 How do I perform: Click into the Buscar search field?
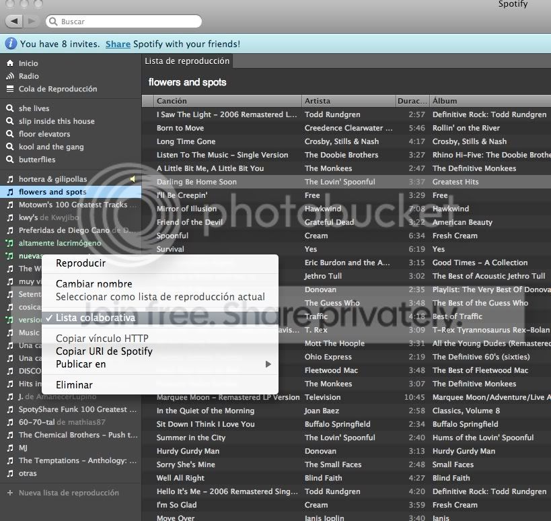tap(128, 22)
